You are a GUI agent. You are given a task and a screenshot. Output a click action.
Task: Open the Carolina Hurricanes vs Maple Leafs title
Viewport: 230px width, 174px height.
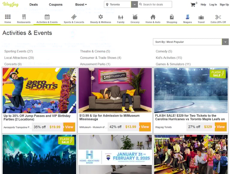pyautogui.click(x=190, y=117)
